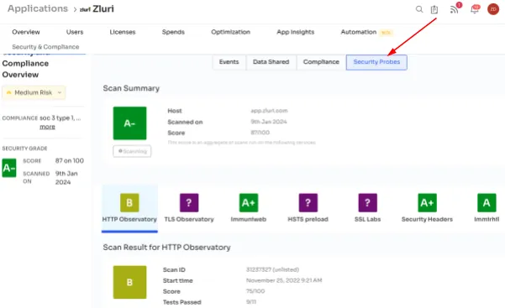Select the HSTS preload probe tile
Image resolution: width=505 pixels, height=308 pixels.
tap(308, 208)
